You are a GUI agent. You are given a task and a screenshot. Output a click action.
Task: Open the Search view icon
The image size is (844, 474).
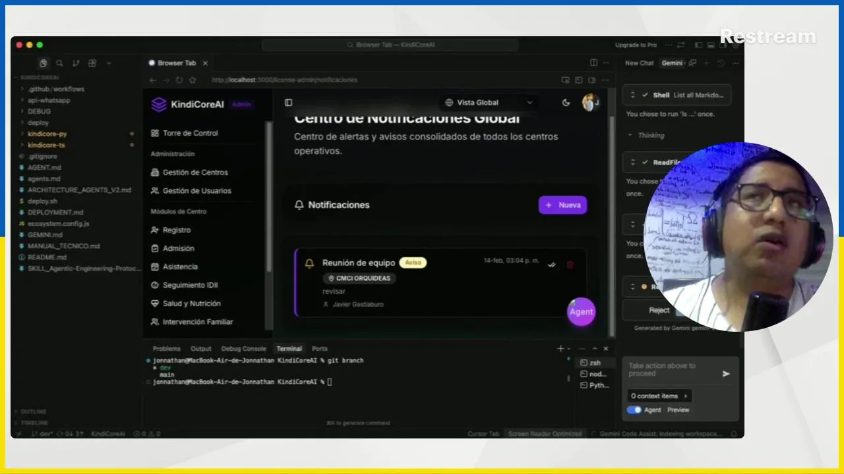click(59, 63)
